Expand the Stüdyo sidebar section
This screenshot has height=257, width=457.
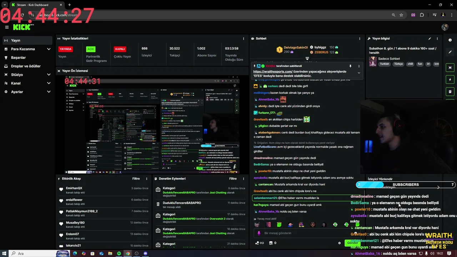27,75
